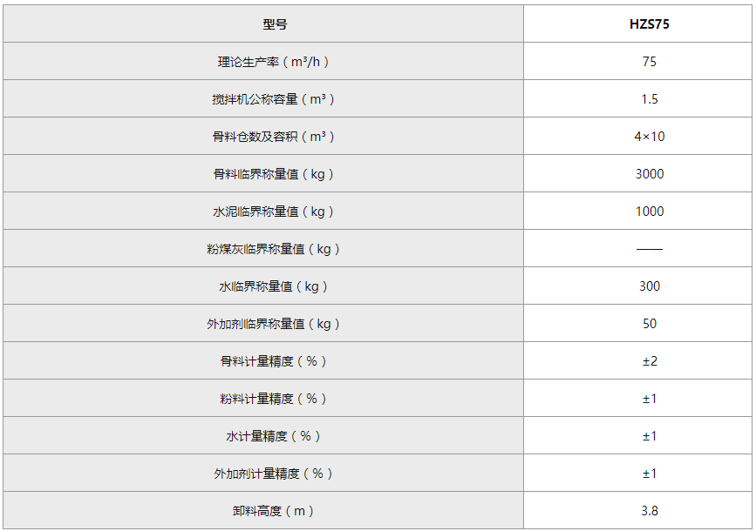Viewport: 756px width, 531px height.
Task: Select the 搅拌机公称容量 label cell
Action: click(x=274, y=99)
